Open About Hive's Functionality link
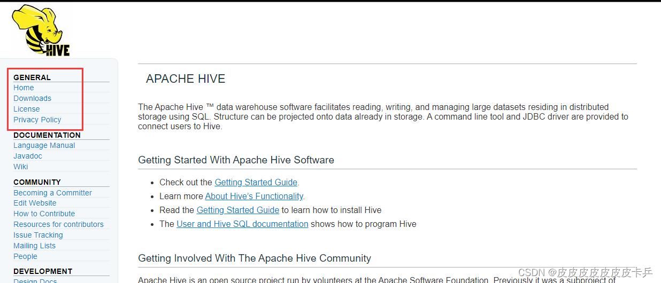 point(254,196)
